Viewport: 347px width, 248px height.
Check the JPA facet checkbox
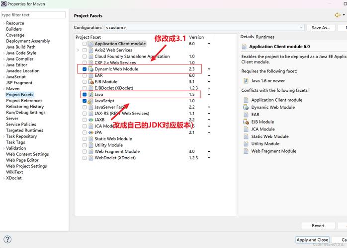pos(85,132)
